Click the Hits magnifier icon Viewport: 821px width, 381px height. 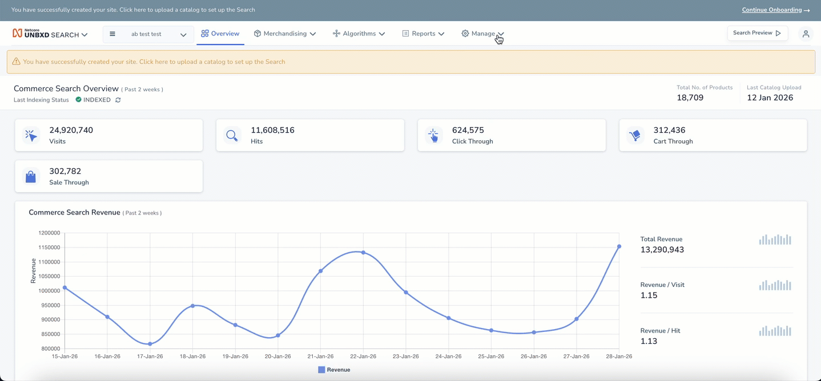(232, 135)
